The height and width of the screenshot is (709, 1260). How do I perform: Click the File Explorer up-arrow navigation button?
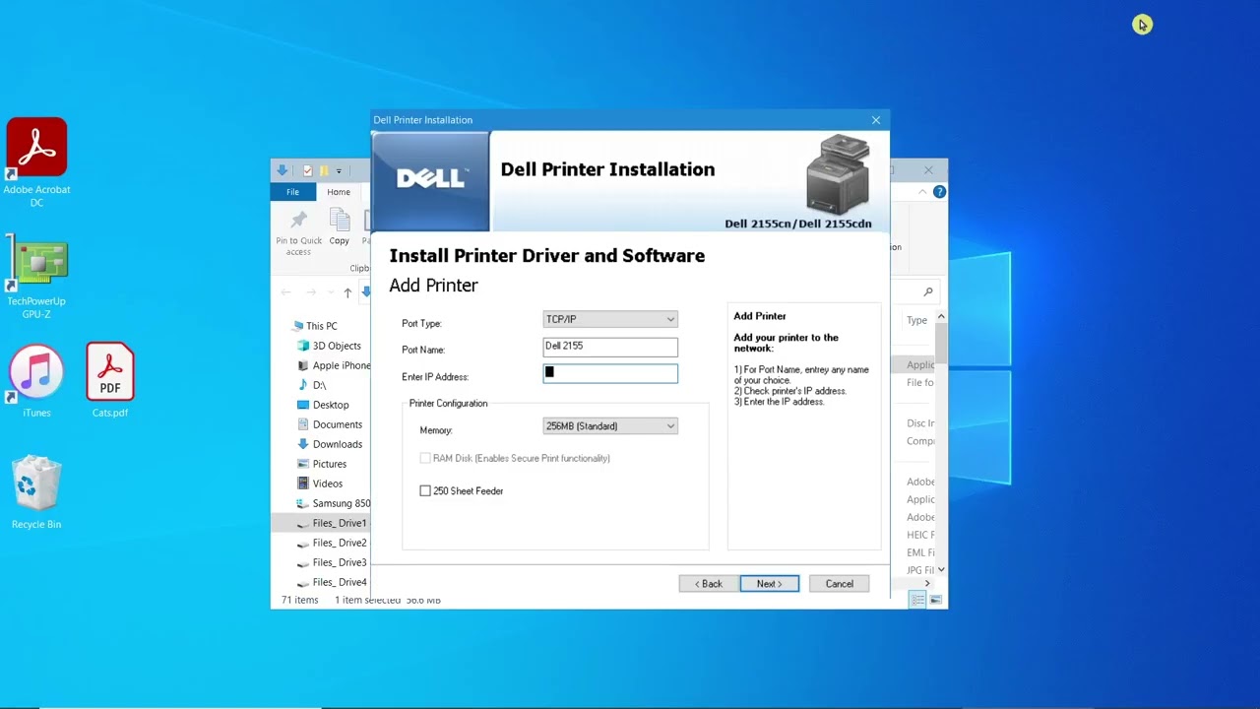tap(347, 292)
